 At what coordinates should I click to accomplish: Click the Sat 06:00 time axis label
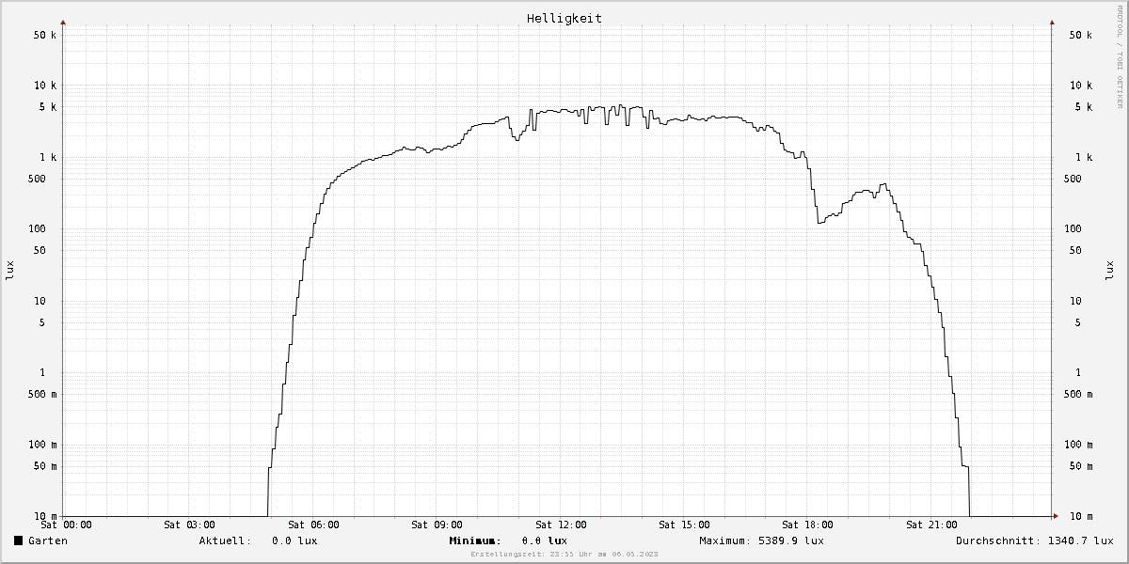[x=313, y=525]
